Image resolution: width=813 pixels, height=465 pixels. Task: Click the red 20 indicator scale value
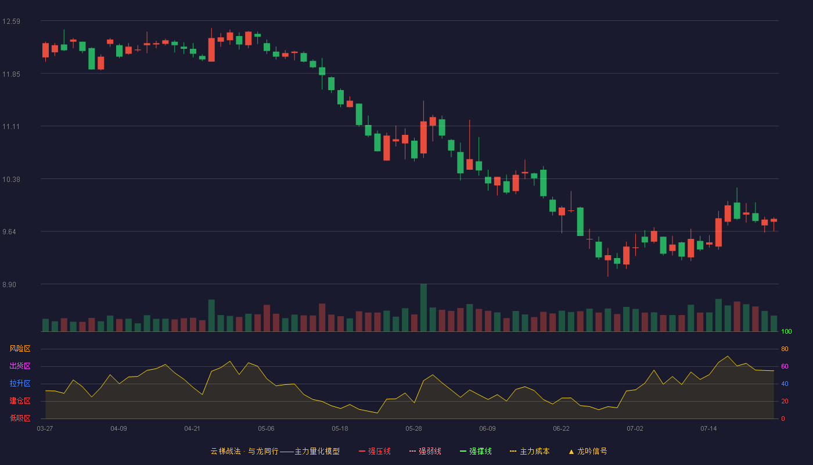tap(785, 401)
